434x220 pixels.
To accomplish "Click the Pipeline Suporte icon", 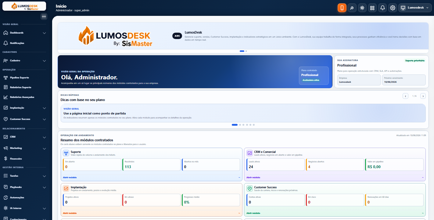I will point(5,78).
